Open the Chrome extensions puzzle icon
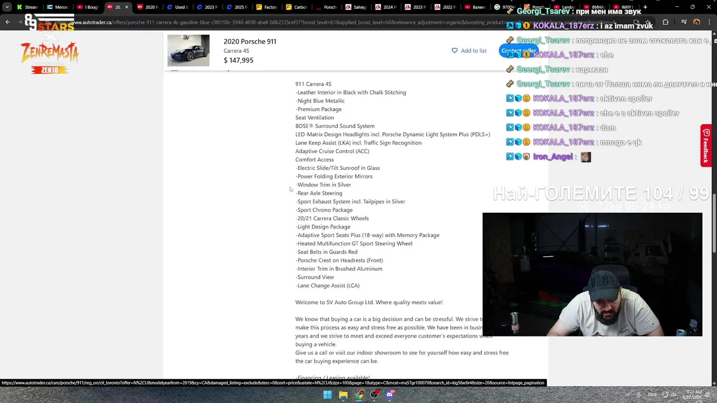This screenshot has width=717, height=403. pos(665,22)
